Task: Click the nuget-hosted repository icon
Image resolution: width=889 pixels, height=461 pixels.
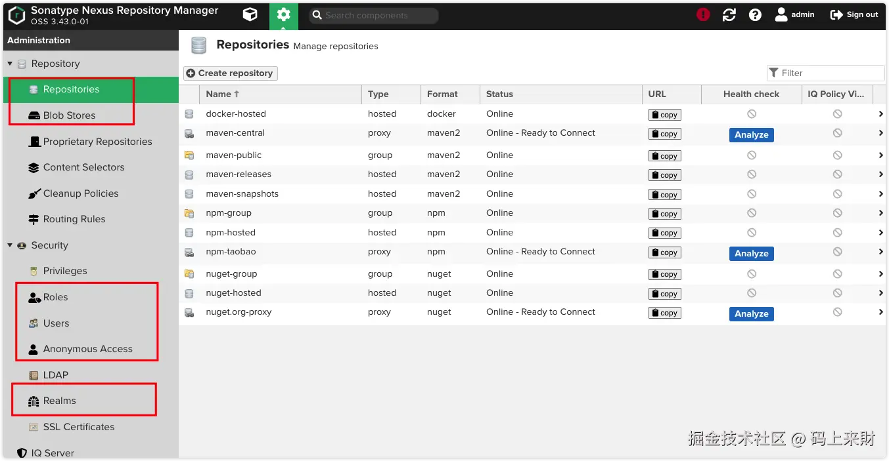Action: pyautogui.click(x=189, y=293)
